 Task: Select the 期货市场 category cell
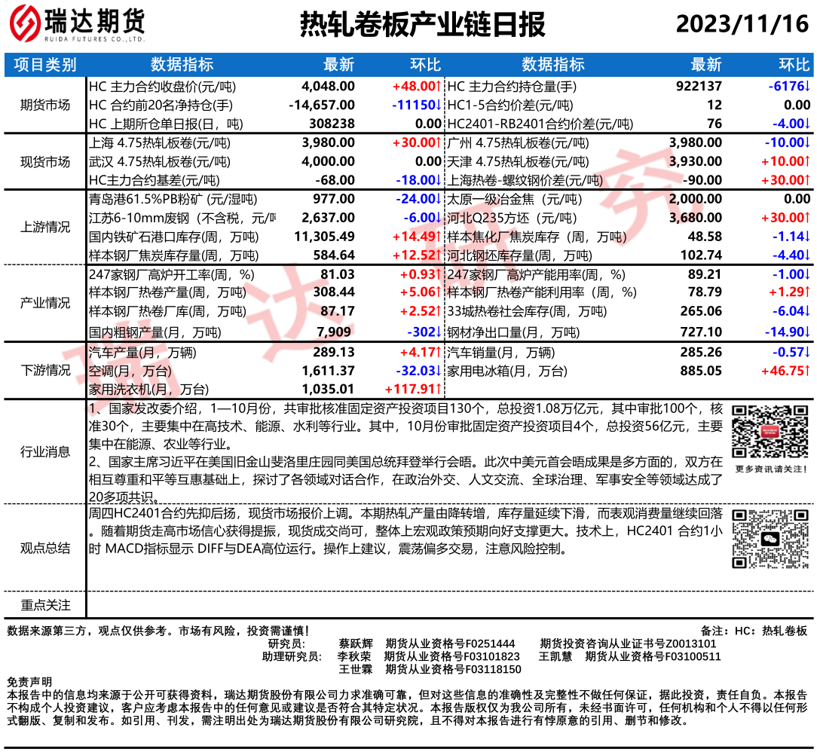tap(45, 105)
